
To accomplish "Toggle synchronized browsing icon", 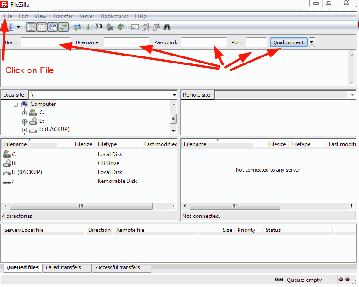I will (156, 28).
